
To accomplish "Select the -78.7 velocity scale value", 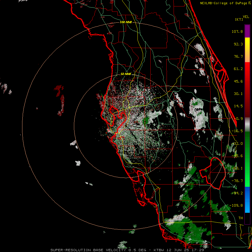I will (237, 181).
